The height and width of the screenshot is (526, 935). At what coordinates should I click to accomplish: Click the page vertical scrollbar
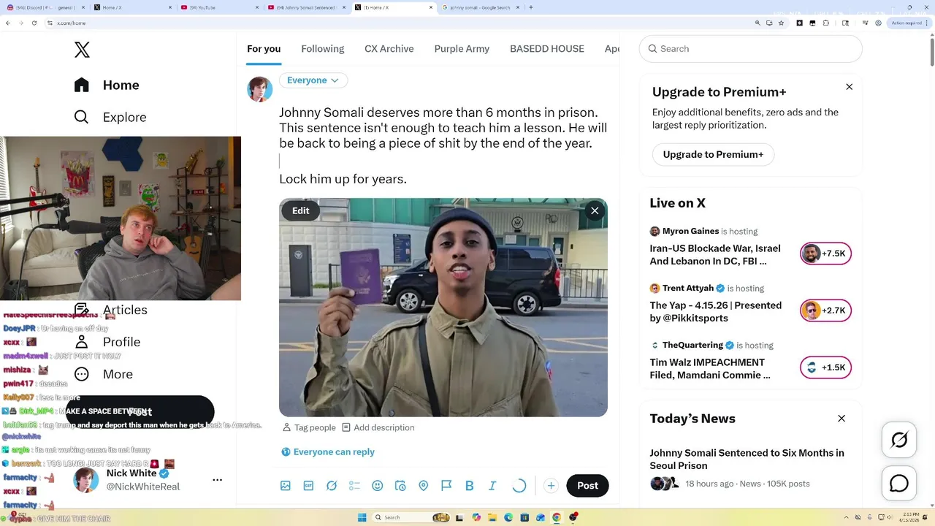pyautogui.click(x=931, y=51)
